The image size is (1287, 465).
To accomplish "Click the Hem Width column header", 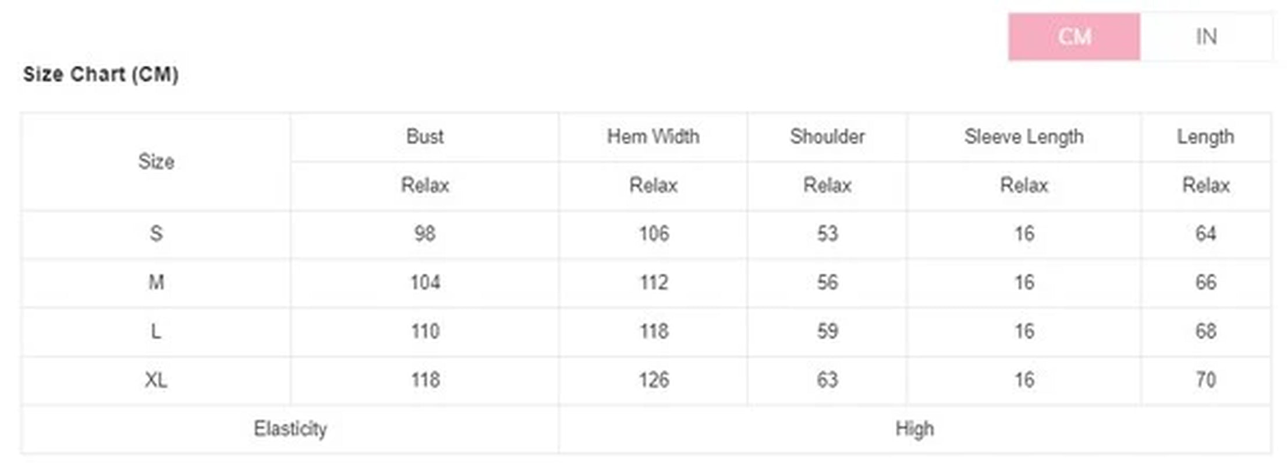I will click(653, 137).
